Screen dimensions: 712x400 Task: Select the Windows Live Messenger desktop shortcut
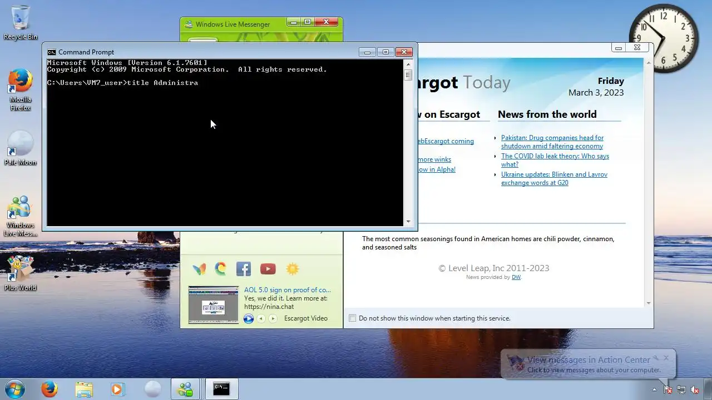click(x=21, y=216)
